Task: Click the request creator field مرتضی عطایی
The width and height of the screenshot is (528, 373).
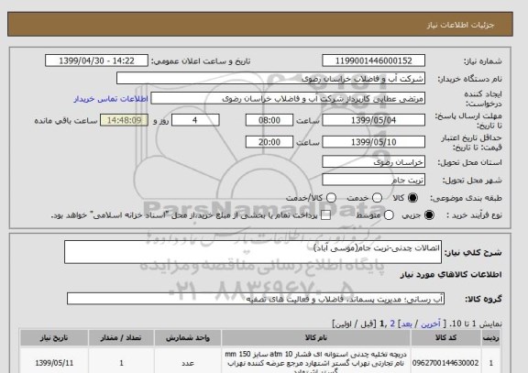Action: click(x=288, y=99)
